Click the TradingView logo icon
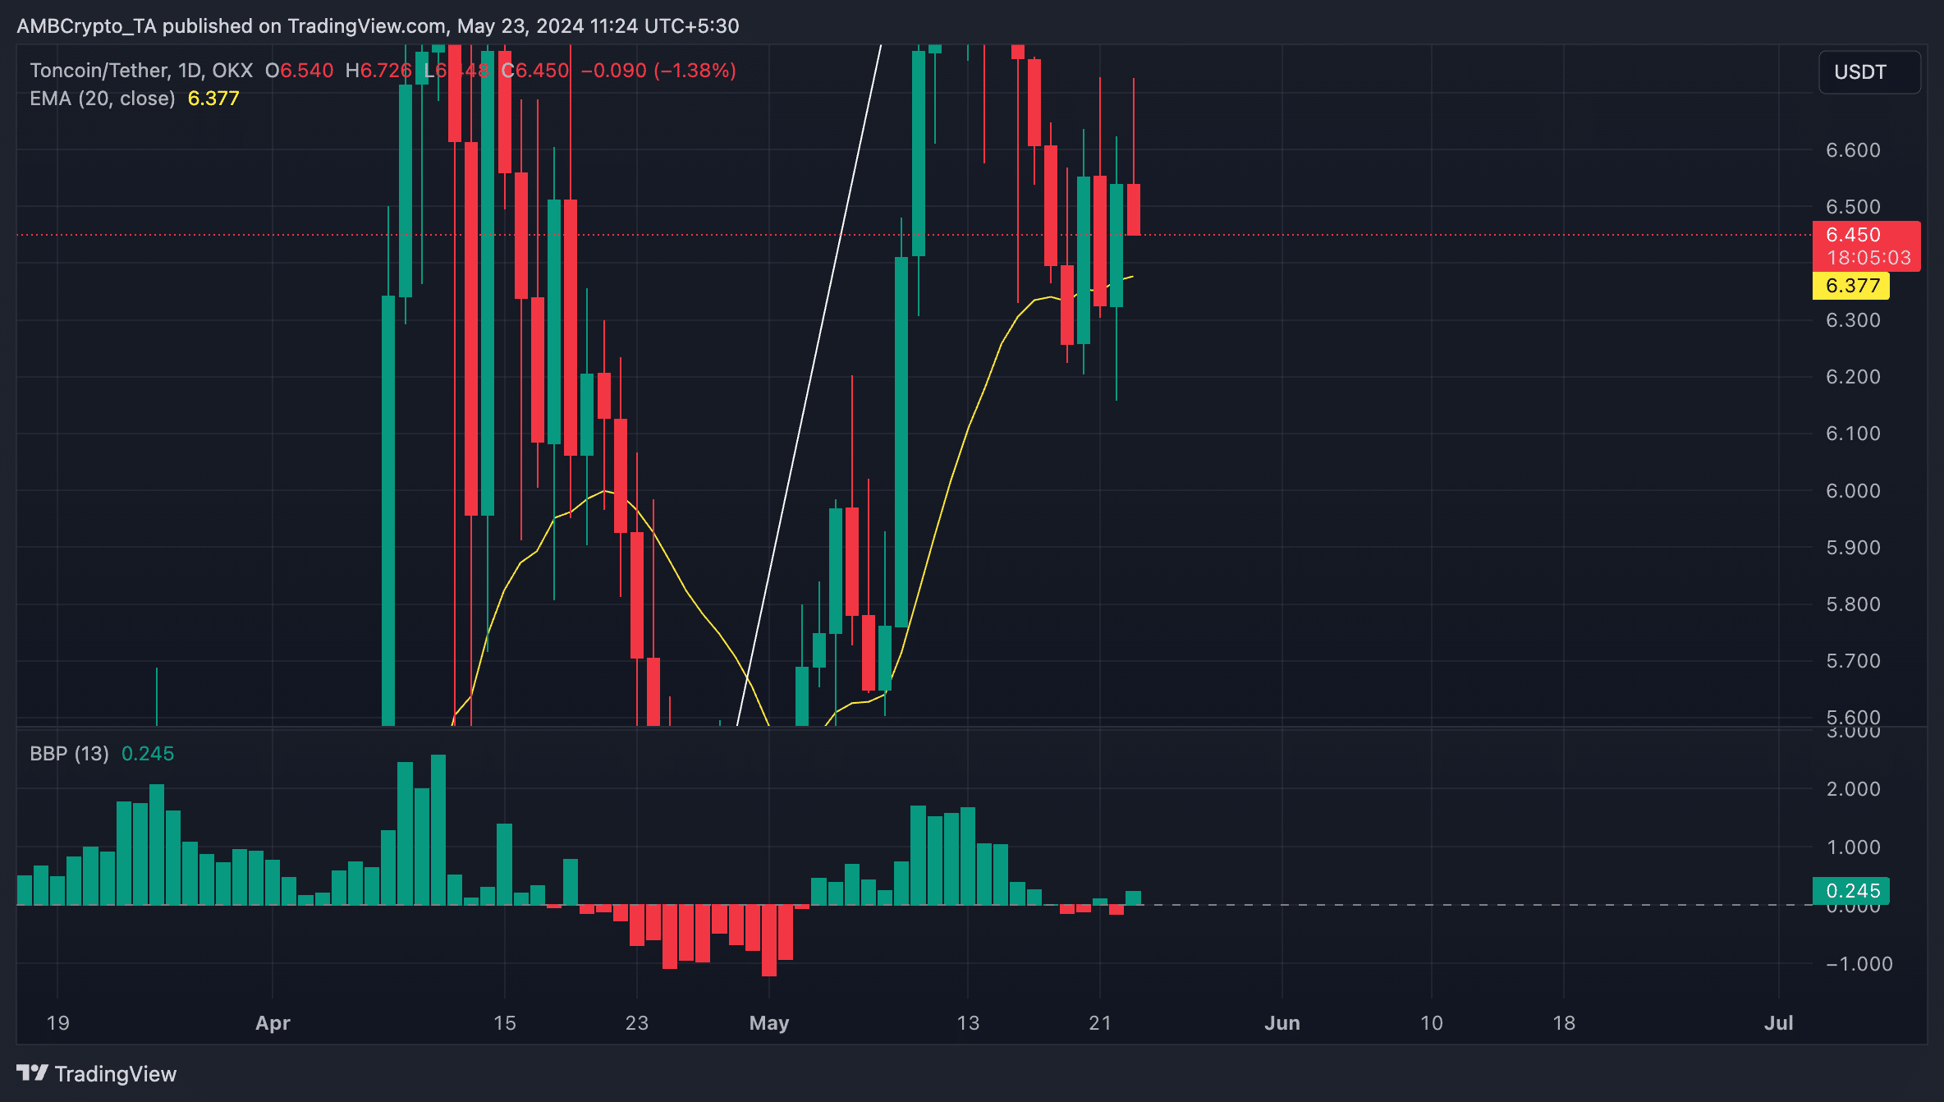 [32, 1072]
